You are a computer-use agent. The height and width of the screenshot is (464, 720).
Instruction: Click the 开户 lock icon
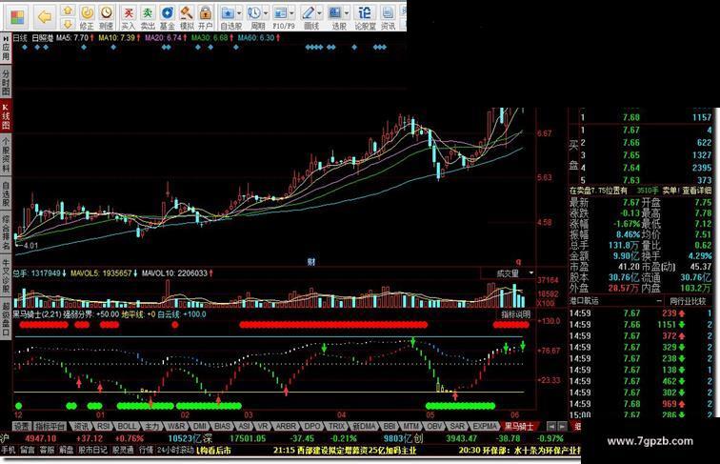(206, 13)
